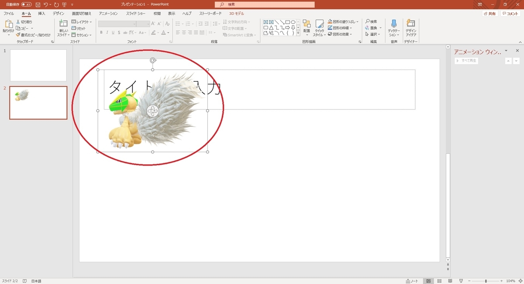Open the quick access toolbar customize arrow

tap(72, 4)
